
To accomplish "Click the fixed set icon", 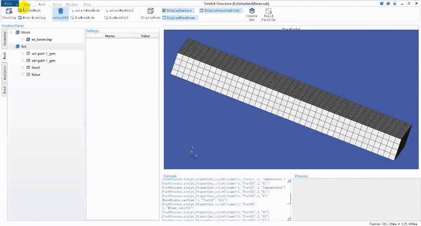I will 28,67.
